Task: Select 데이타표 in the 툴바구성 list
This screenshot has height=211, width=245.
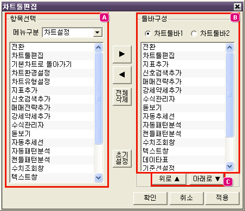Action: pyautogui.click(x=183, y=159)
